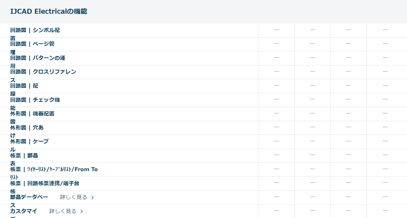Click the IJCAD Electricalの機能 section header
407x218 pixels.
(49, 12)
